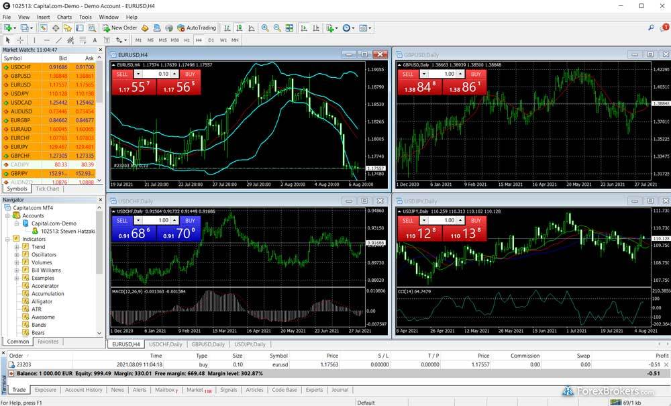Click the zoom out magnifier icon
The width and height of the screenshot is (671, 406).
click(x=277, y=28)
